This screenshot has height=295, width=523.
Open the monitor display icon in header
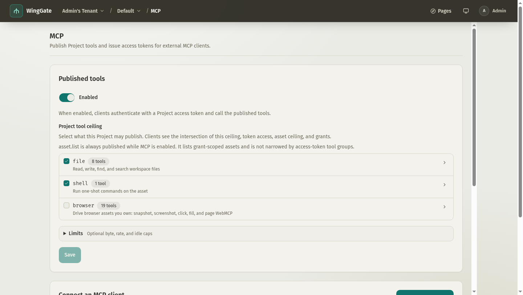466,11
